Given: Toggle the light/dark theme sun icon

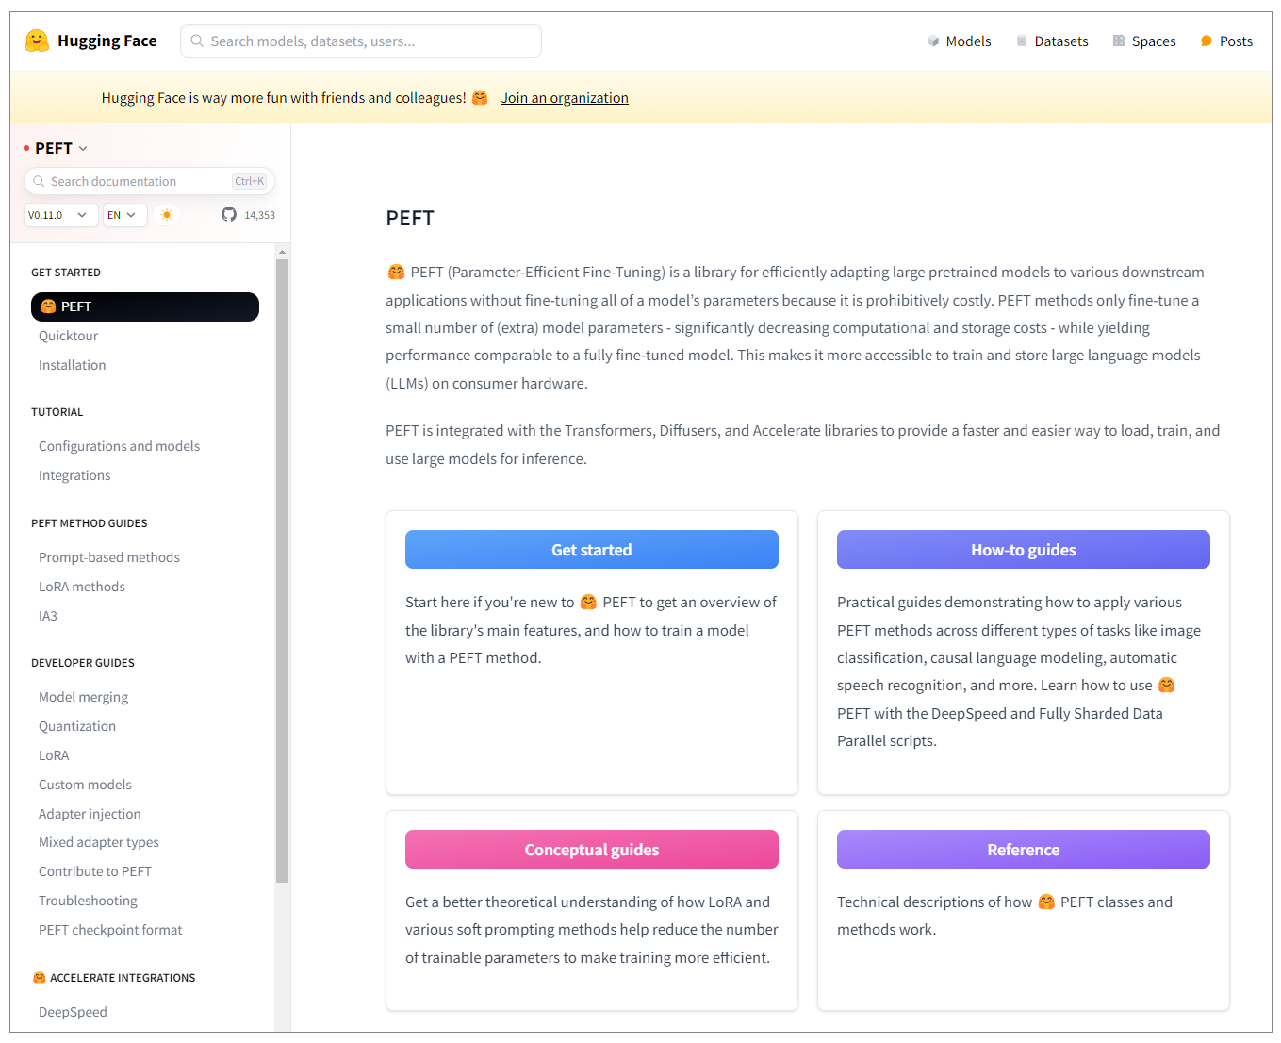Looking at the screenshot, I should [167, 215].
